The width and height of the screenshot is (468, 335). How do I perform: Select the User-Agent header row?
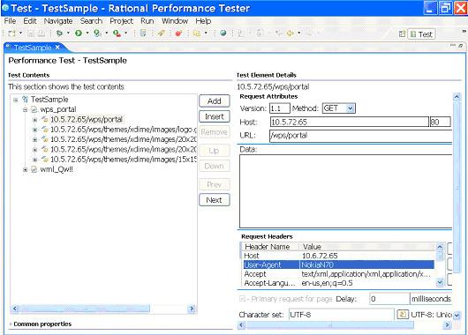pos(339,264)
